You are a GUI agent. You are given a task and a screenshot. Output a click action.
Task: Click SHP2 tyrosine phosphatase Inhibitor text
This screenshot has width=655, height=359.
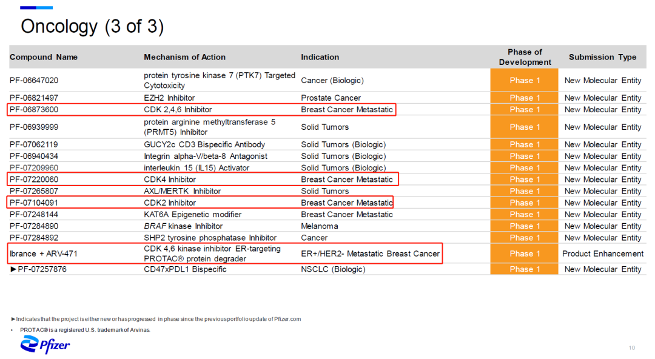tap(210, 238)
